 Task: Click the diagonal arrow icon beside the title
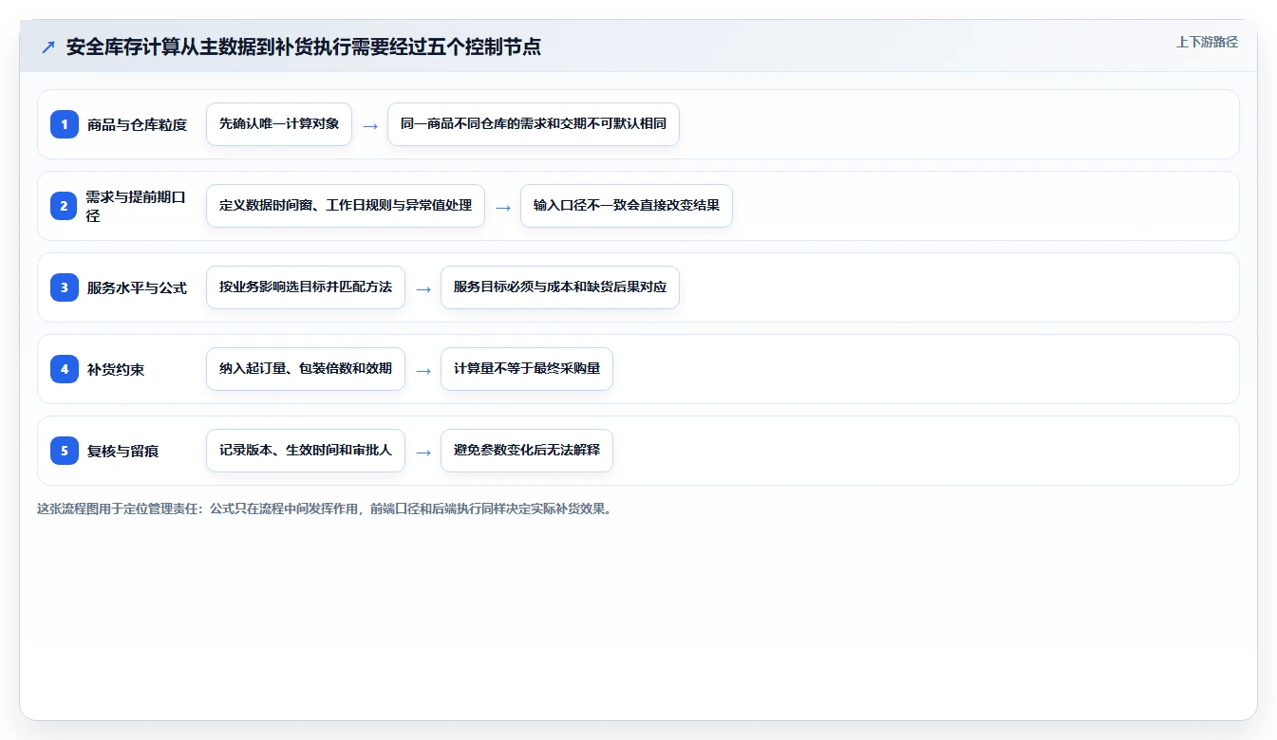coord(47,46)
